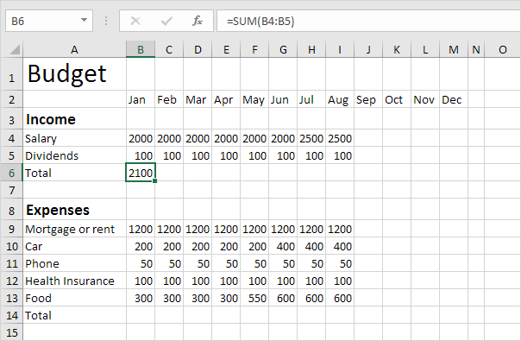Select cell B6 showing 2100
This screenshot has width=521, height=341.
coord(141,173)
